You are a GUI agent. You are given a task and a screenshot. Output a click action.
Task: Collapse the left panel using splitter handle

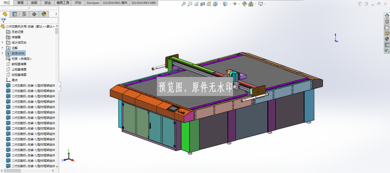point(60,86)
